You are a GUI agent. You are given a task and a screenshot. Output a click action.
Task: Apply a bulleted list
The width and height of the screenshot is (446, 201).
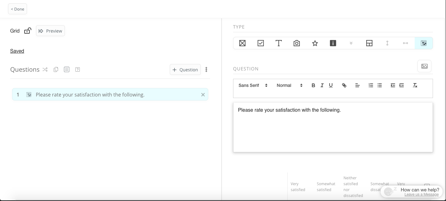coord(380,85)
